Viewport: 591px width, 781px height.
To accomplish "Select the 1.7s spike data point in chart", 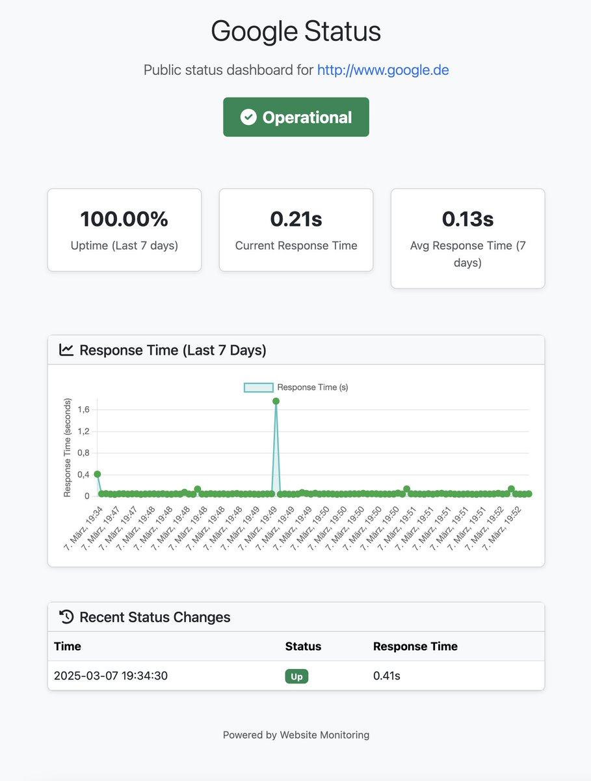I will (276, 402).
